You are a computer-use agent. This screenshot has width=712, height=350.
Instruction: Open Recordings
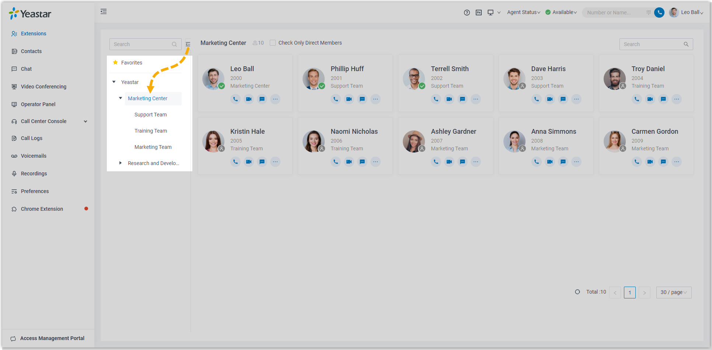tap(34, 174)
